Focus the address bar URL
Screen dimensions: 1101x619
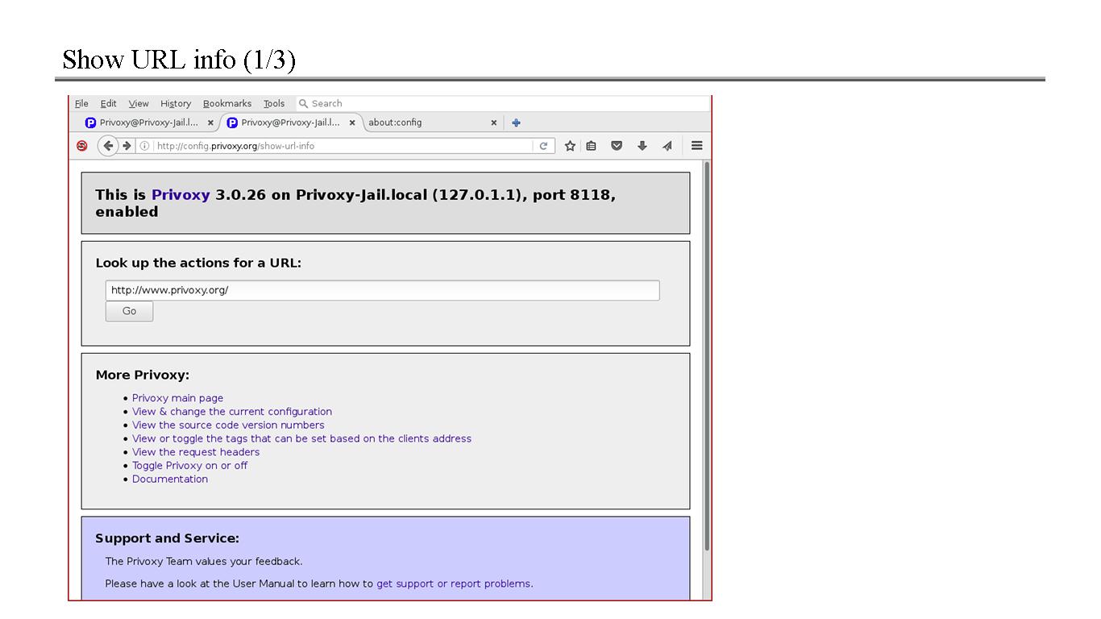343,146
